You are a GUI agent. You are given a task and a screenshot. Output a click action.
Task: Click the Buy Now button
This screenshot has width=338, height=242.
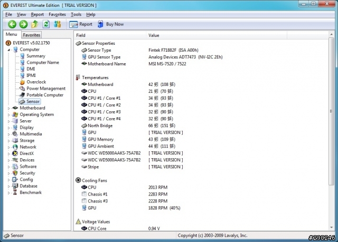click(110, 24)
